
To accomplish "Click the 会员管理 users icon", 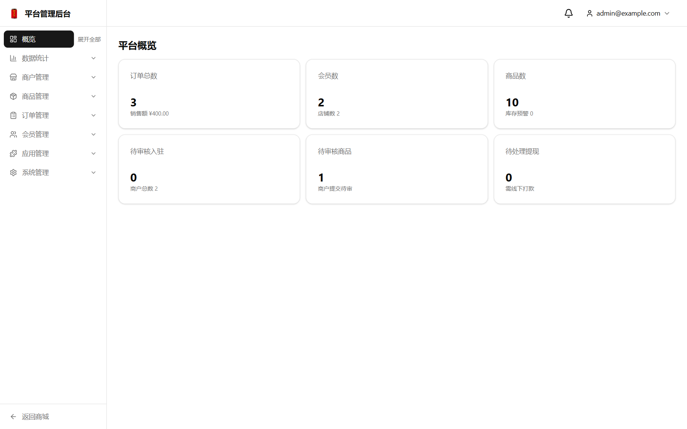I will [x=13, y=134].
